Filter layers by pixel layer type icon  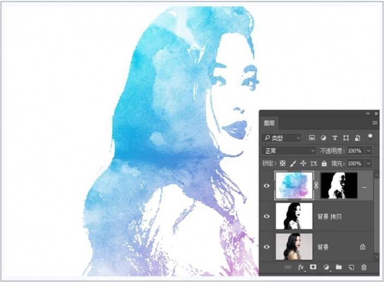click(x=312, y=138)
